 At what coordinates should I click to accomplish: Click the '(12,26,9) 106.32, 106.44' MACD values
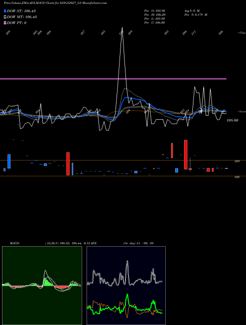click(63, 243)
